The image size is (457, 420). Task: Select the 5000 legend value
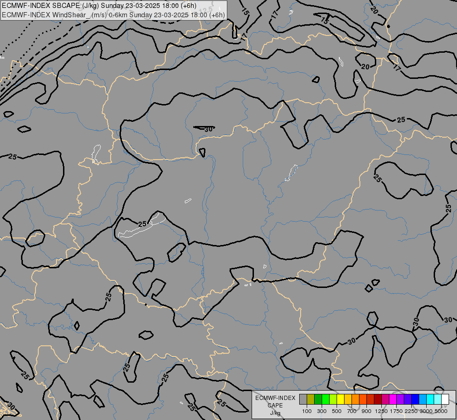pos(441,411)
